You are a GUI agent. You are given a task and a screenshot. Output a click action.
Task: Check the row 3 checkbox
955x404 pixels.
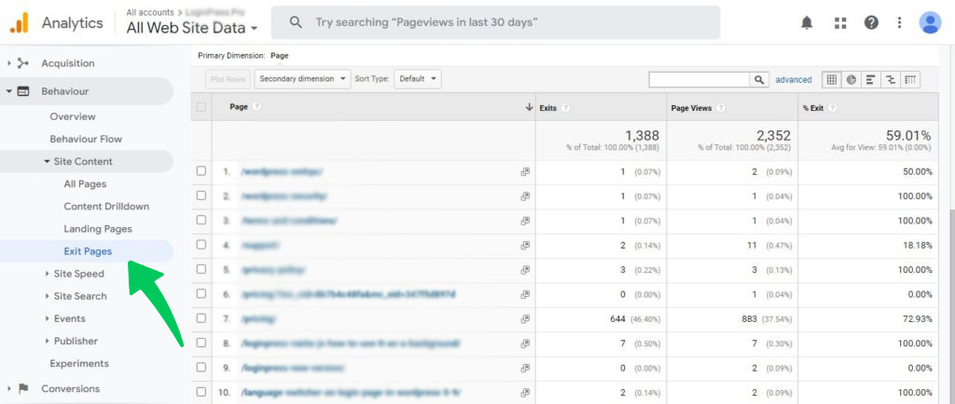201,220
